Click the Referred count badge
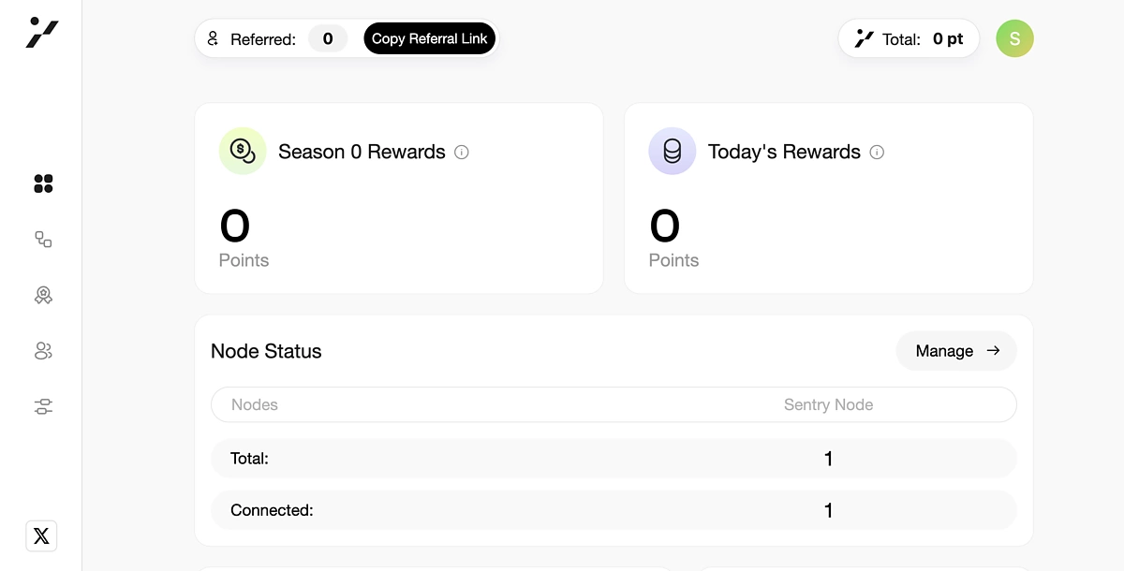Image resolution: width=1124 pixels, height=571 pixels. pyautogui.click(x=328, y=38)
